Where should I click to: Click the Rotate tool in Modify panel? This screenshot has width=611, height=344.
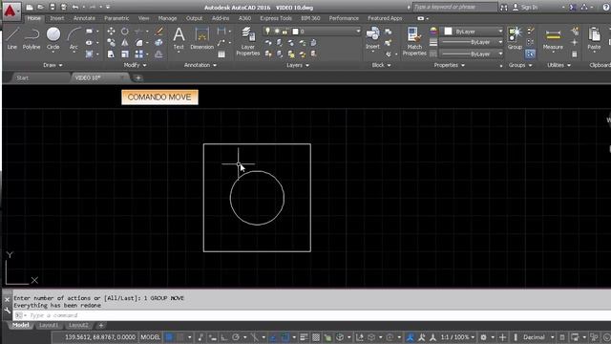[125, 32]
